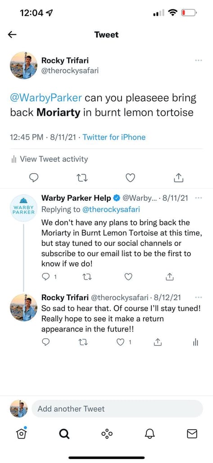Open the Notifications bell tab
213x463 pixels.
[150, 434]
